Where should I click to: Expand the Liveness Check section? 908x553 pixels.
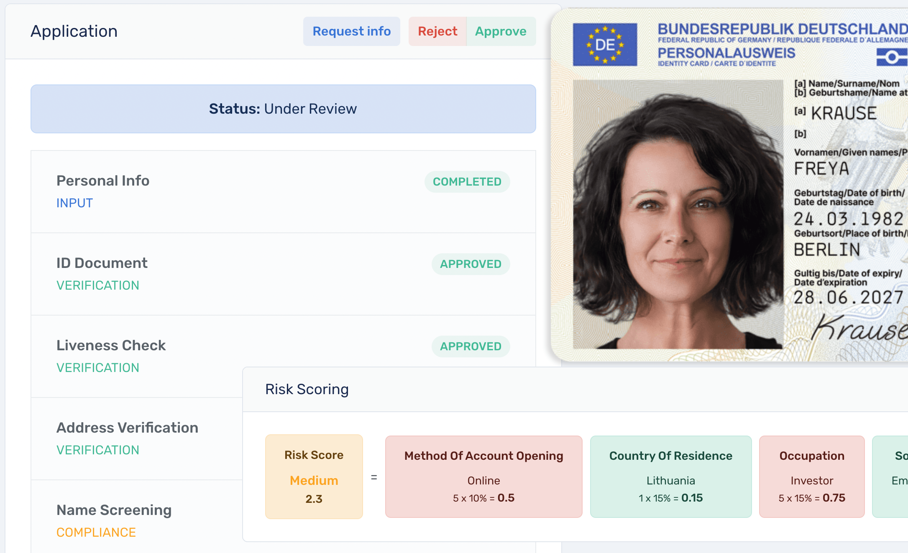tap(111, 345)
